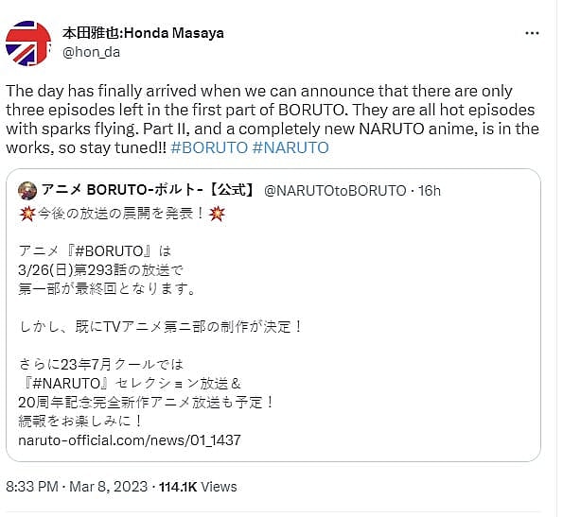Click the main tweet text paragraph
This screenshot has height=517, width=563.
point(273,119)
